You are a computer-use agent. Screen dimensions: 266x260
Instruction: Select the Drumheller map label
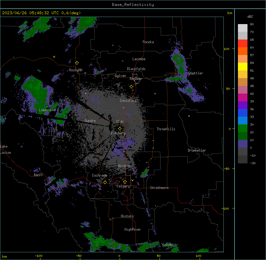coord(197,150)
